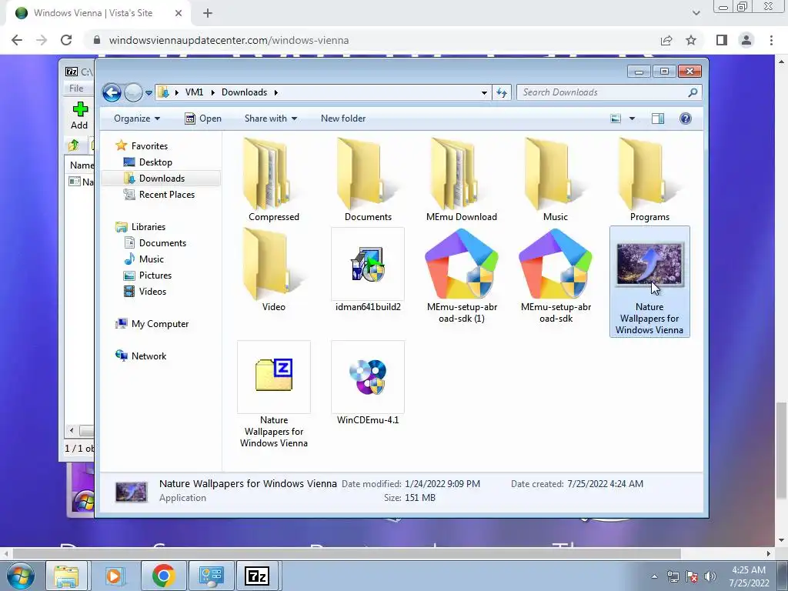The image size is (788, 591).
Task: Open the Windows Start menu
Action: click(20, 576)
